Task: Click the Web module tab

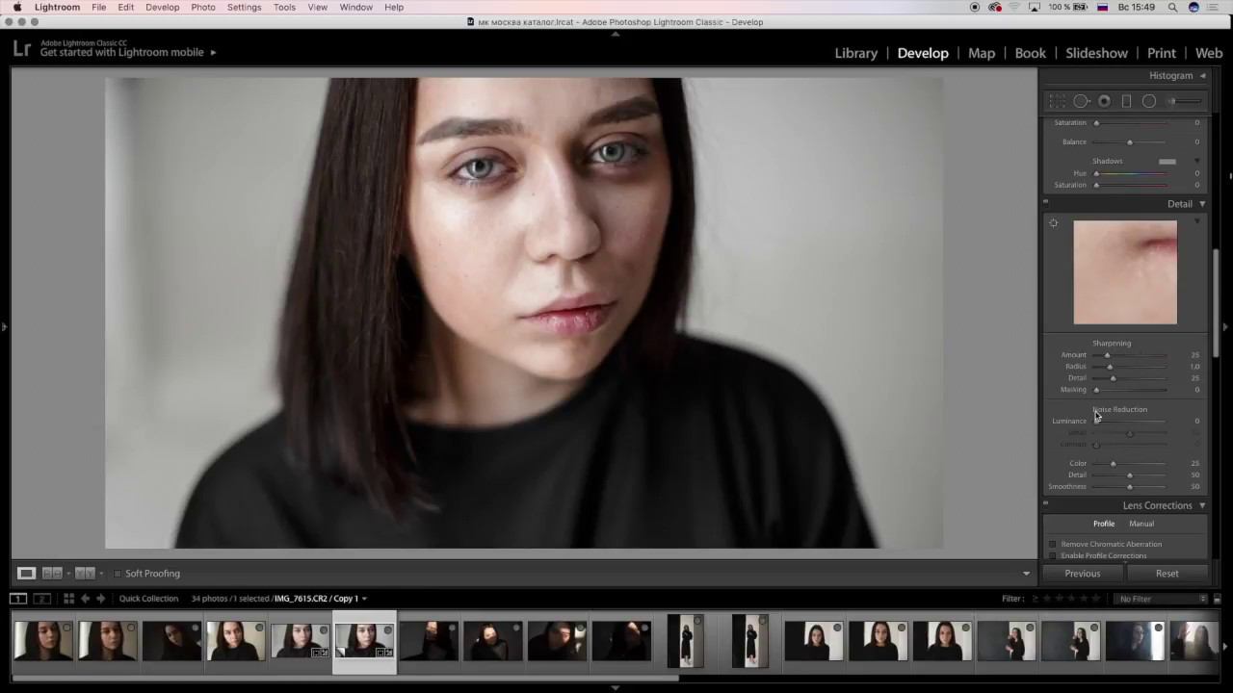Action: coord(1209,53)
